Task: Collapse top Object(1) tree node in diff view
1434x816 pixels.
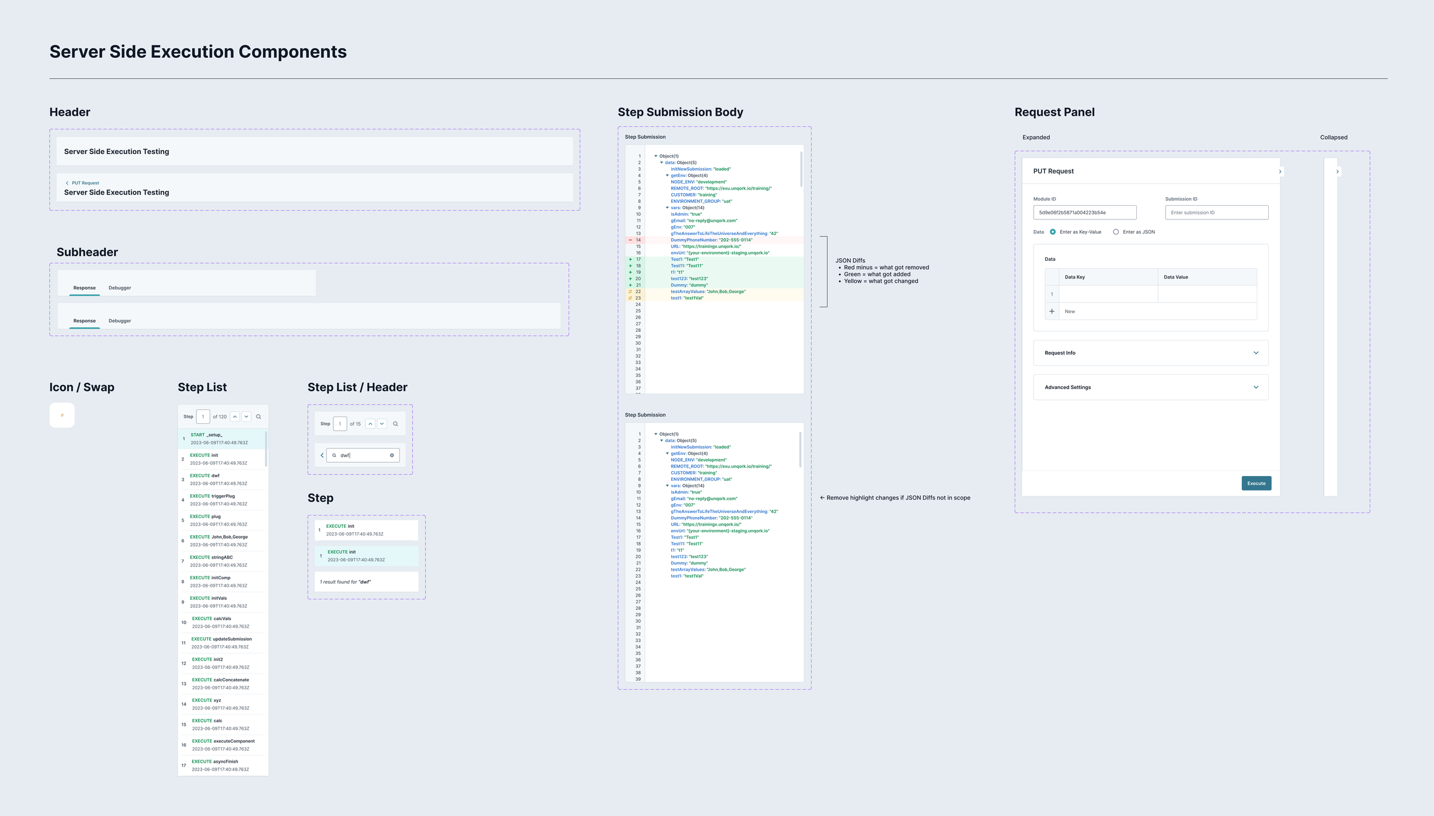Action: [656, 156]
